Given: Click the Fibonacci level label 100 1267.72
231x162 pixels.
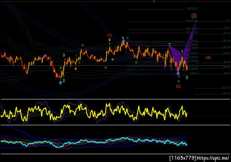Looking at the screenshot, I should [192, 41].
